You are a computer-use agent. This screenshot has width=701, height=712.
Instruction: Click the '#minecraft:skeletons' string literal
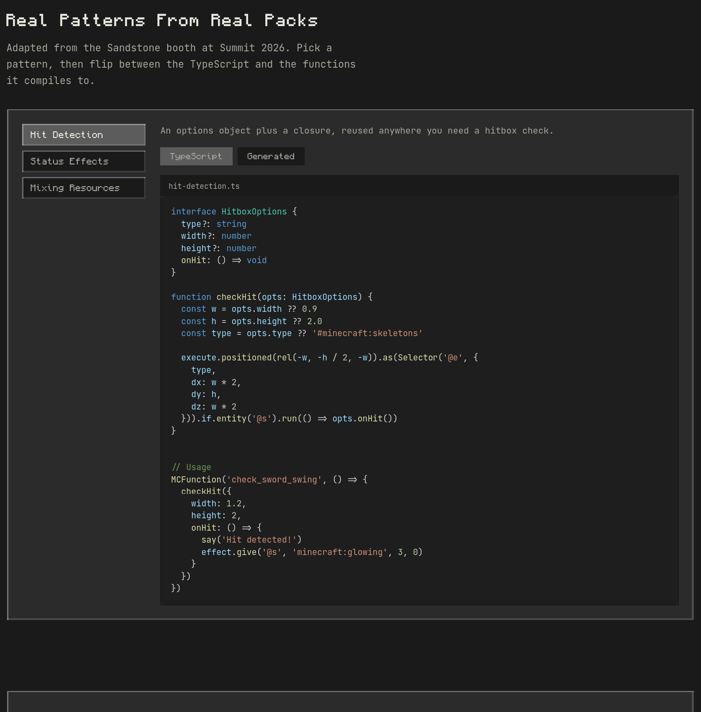click(x=367, y=333)
